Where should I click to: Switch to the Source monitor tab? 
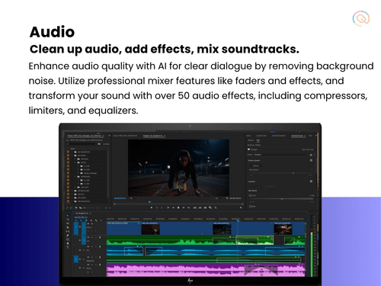(x=125, y=136)
